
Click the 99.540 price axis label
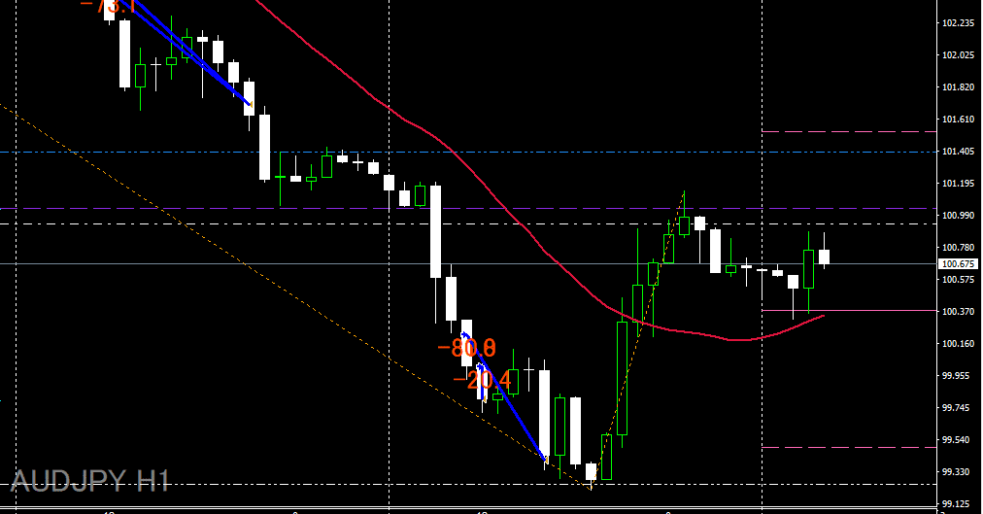(x=956, y=439)
